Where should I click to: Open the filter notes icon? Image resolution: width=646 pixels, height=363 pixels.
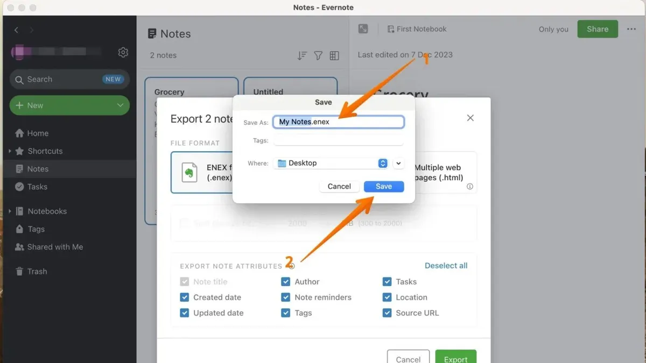pos(318,56)
